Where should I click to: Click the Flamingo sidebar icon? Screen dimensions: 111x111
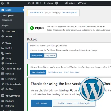(3, 74)
